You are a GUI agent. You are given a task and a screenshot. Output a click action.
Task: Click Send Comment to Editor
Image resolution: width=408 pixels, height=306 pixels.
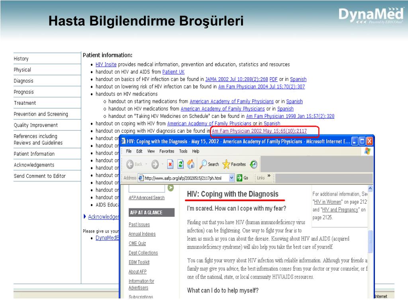point(39,176)
